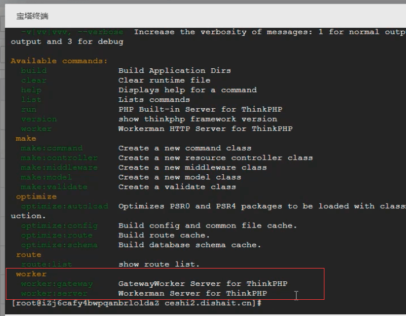Screen dimensions: 406x316
Task: Click 'route:list' entry
Action: [46, 264]
